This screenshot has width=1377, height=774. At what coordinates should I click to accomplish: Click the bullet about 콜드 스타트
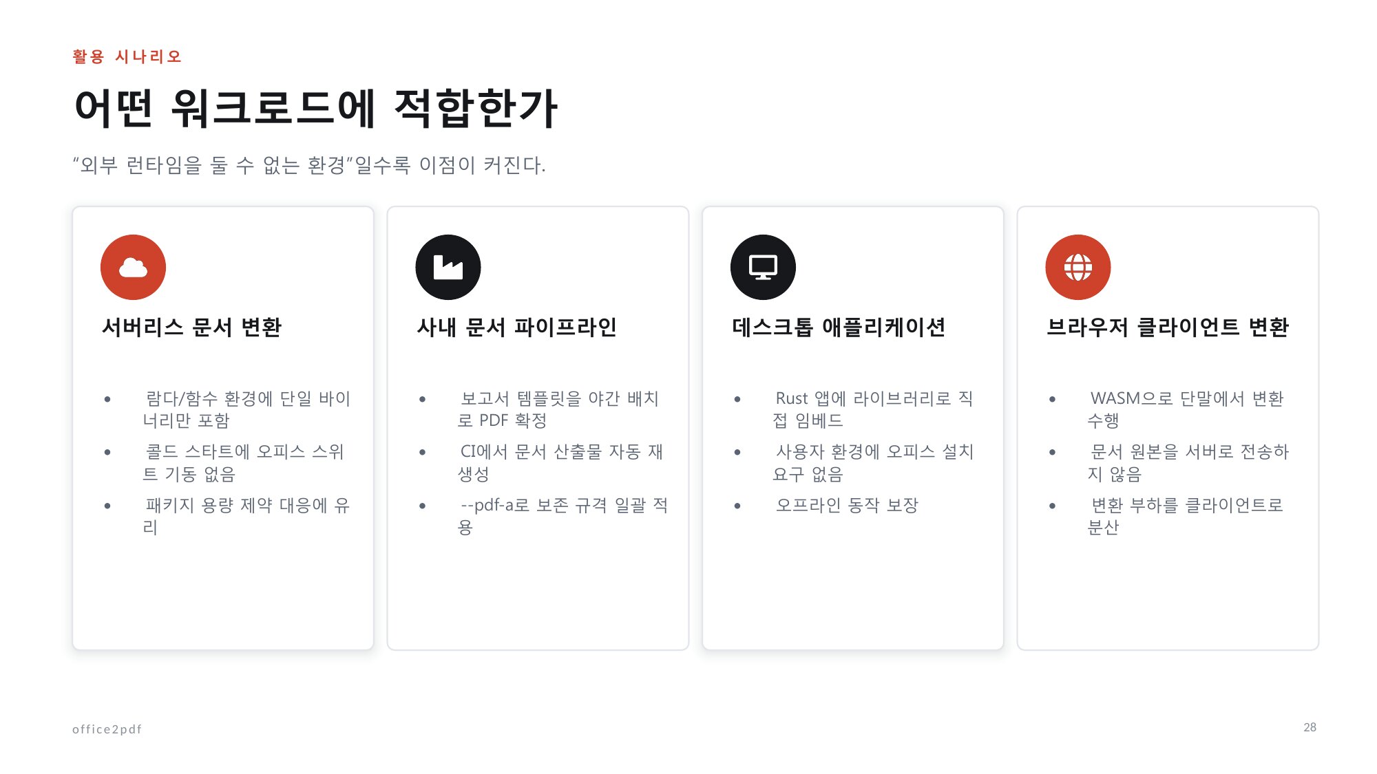(244, 462)
